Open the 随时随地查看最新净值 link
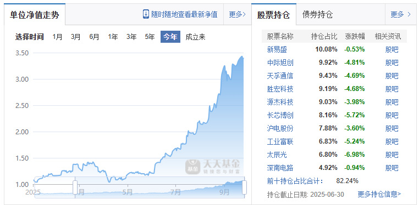This screenshot has width=419, height=205. point(184,14)
